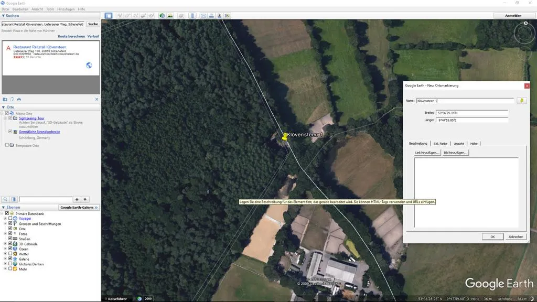Click the print toolbar icon
The width and height of the screenshot is (537, 302).
211,16
